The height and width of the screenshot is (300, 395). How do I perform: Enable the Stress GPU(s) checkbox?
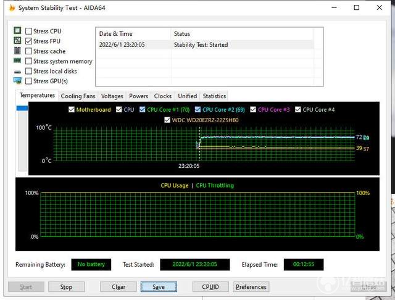29,81
